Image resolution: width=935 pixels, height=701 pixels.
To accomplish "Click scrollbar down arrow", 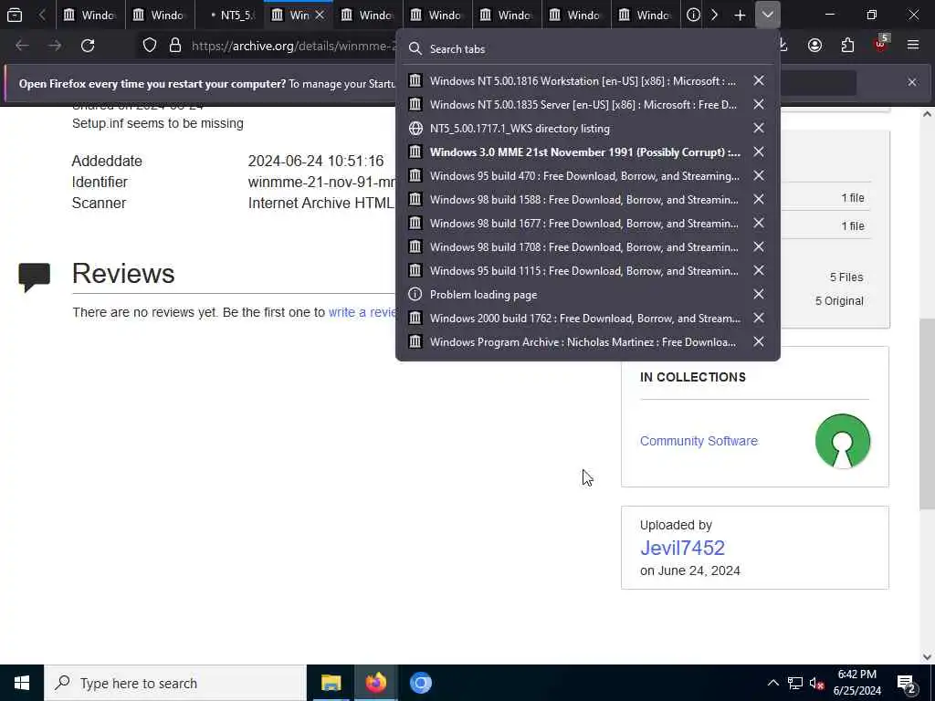I will click(x=928, y=657).
